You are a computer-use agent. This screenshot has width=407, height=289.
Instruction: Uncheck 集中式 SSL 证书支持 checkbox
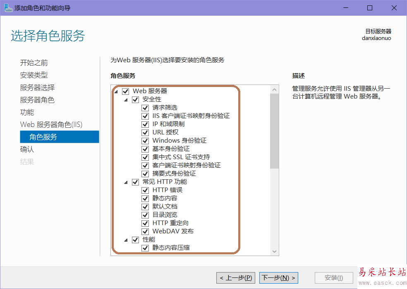(145, 157)
